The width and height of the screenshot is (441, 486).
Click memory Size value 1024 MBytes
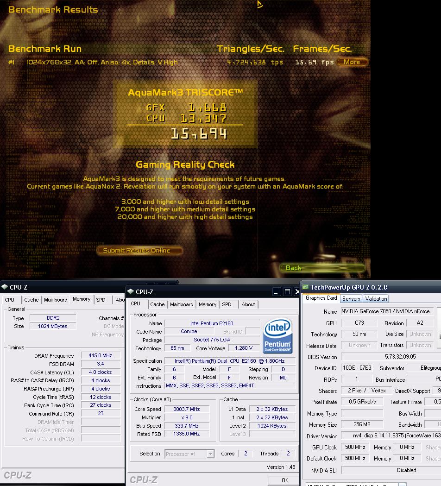[x=53, y=326]
